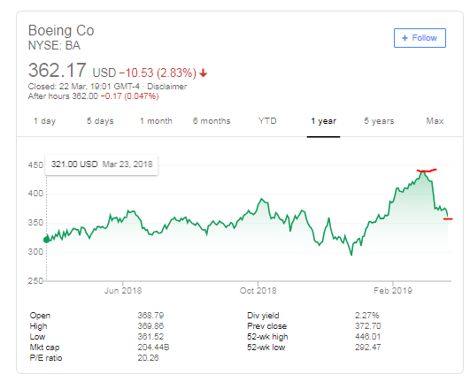The width and height of the screenshot is (470, 382).
Task: Click the Oct 2018 axis label
Action: point(258,291)
